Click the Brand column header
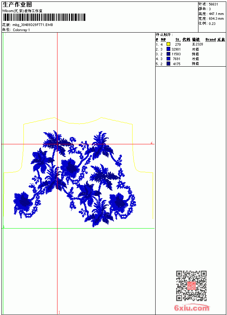The image size is (227, 315). (x=211, y=40)
